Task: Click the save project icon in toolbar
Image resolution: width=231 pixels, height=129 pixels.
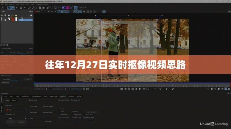Action: [3, 7]
